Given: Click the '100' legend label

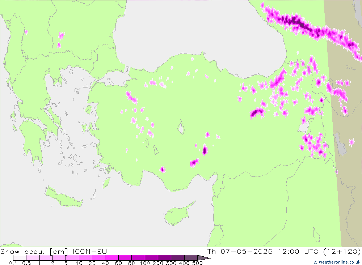Looking at the screenshot, I should point(145,263).
